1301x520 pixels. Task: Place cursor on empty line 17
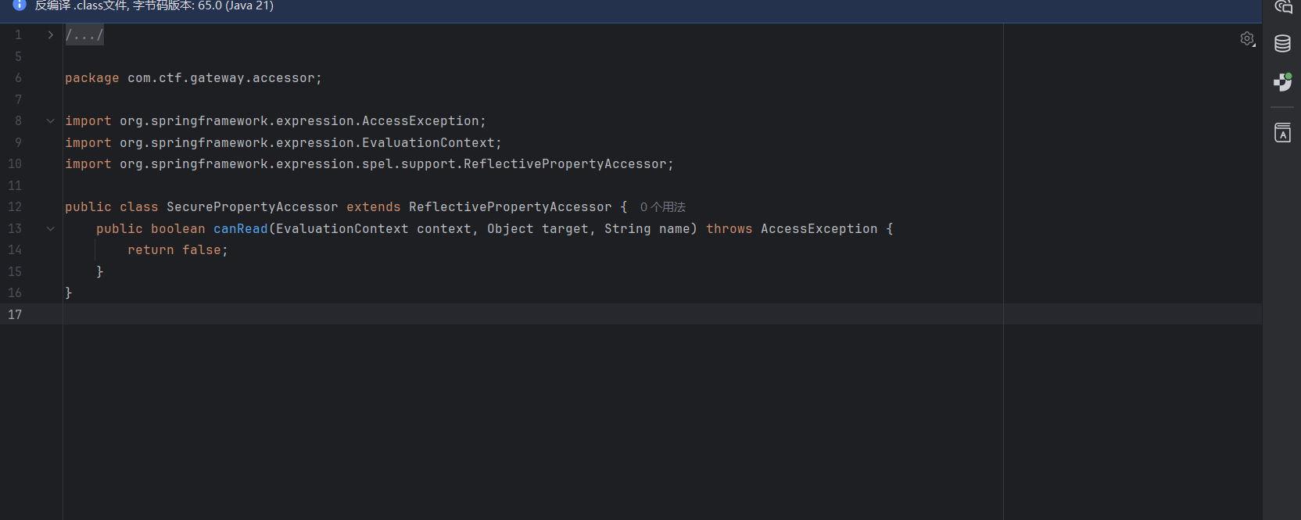click(469, 314)
